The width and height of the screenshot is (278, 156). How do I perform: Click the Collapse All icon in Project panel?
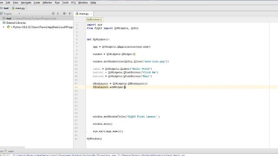pos(58,13)
